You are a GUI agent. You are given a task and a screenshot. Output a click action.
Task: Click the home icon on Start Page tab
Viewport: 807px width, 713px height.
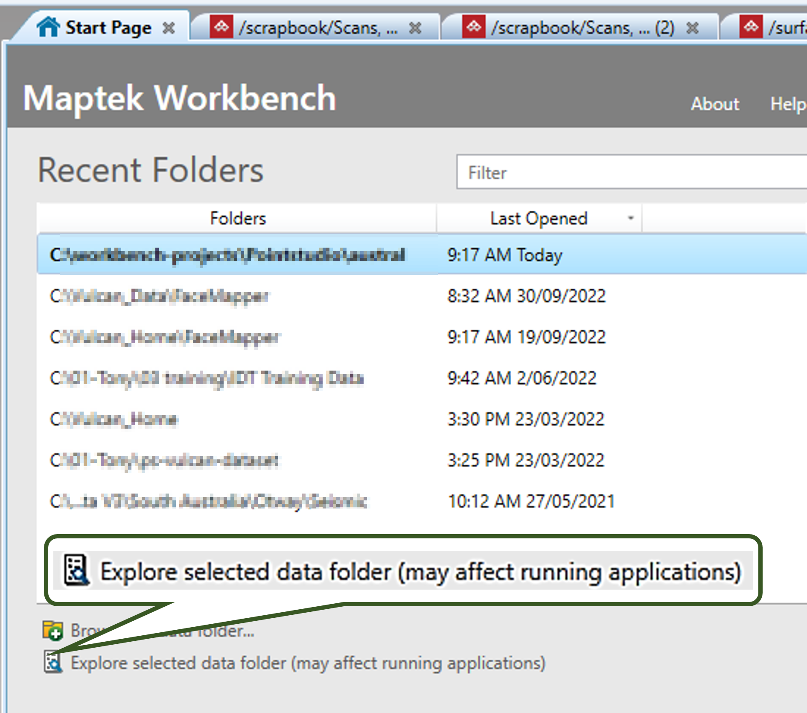[48, 27]
